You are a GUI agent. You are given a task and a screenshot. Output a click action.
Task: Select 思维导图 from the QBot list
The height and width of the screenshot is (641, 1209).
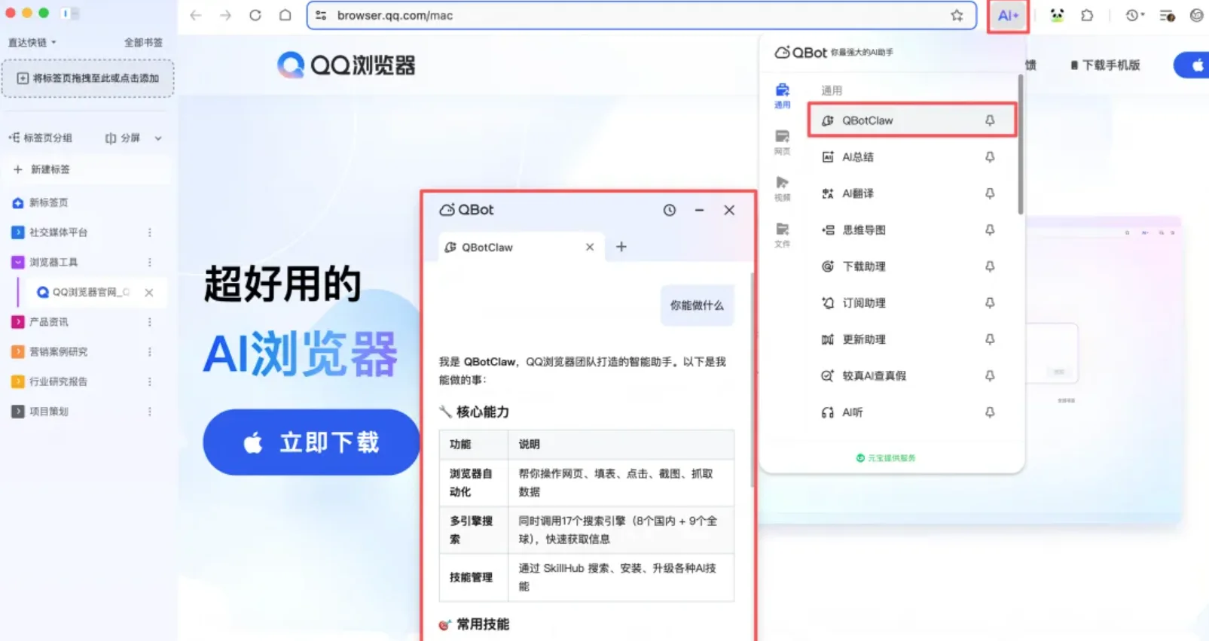tap(864, 230)
